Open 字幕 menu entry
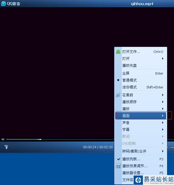The height and width of the screenshot is (185, 174). tap(141, 130)
